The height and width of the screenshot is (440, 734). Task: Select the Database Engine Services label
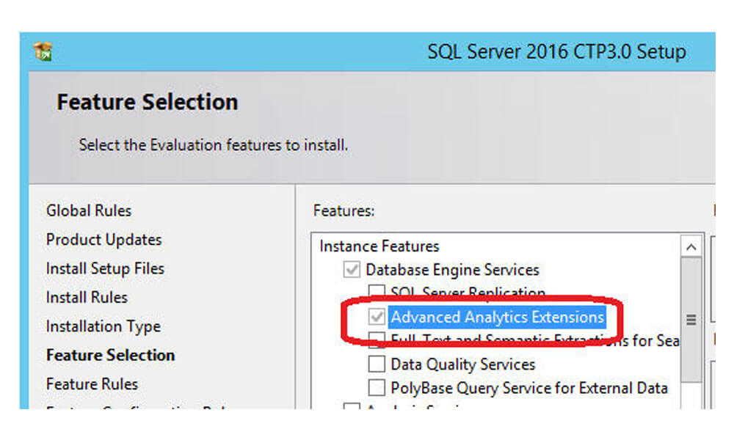pyautogui.click(x=452, y=270)
